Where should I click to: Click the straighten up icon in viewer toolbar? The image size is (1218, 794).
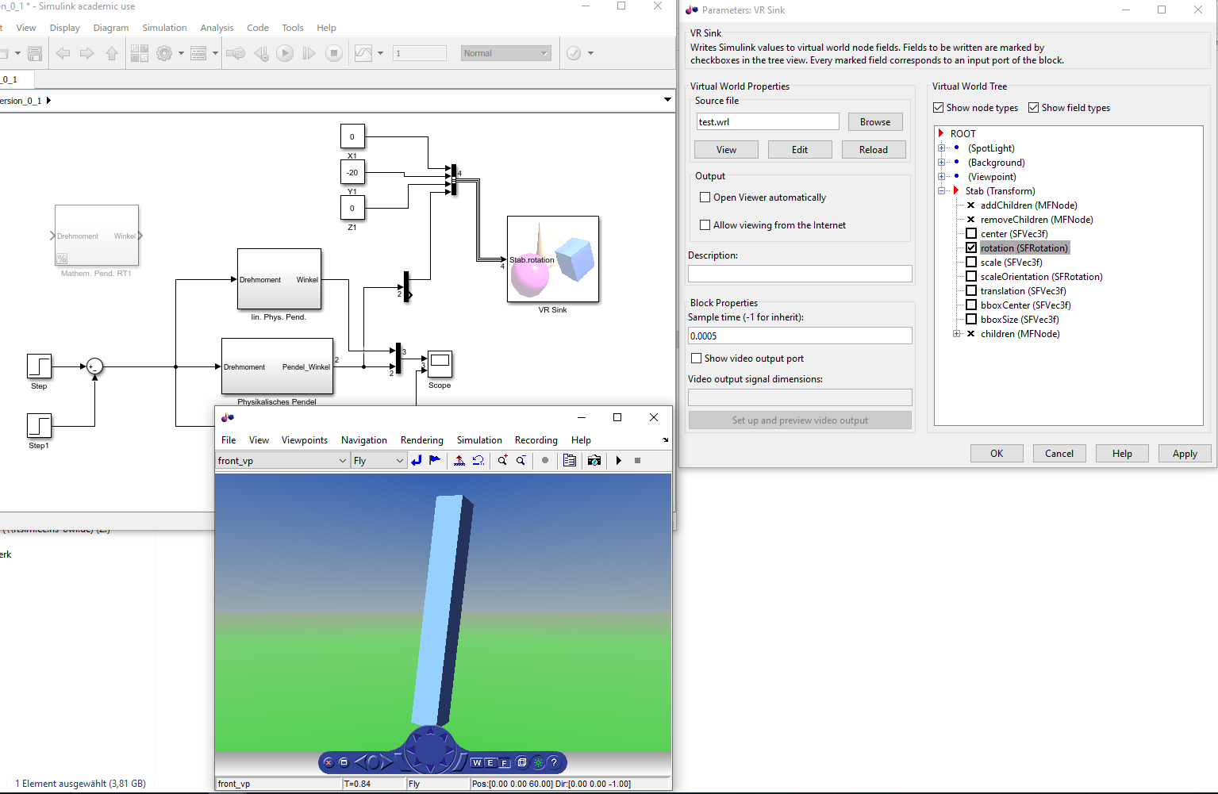click(x=459, y=461)
